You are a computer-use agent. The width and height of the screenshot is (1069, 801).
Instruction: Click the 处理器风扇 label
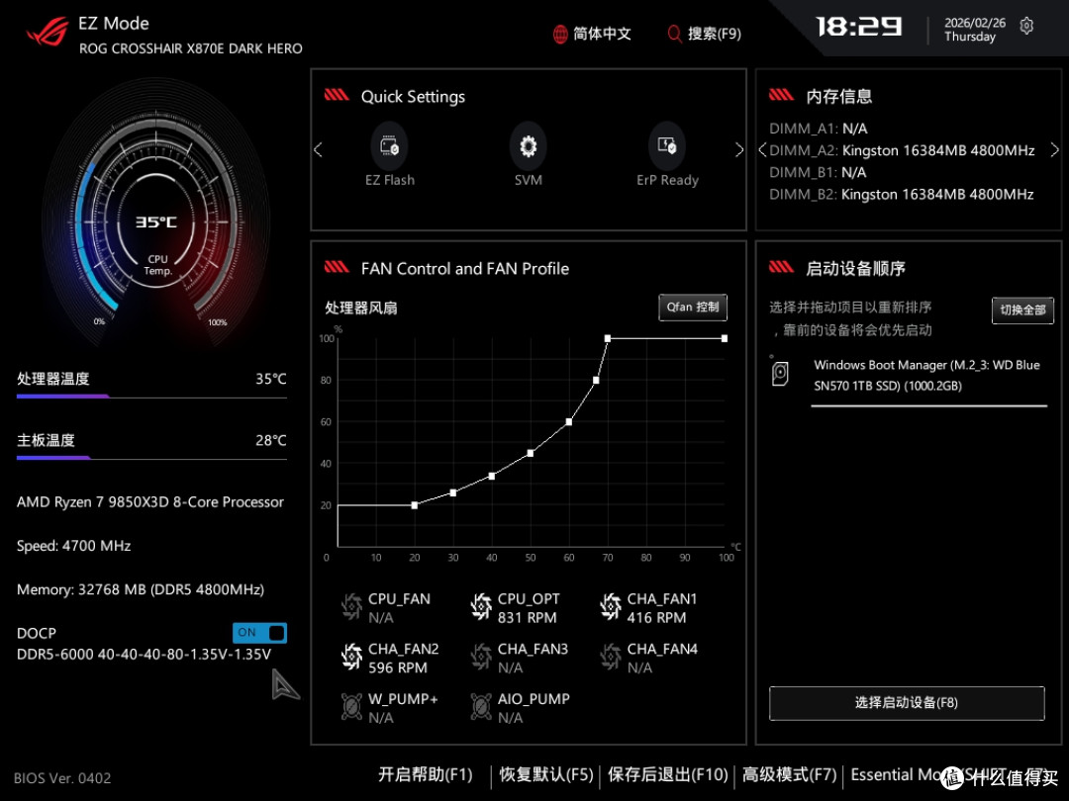(x=360, y=308)
